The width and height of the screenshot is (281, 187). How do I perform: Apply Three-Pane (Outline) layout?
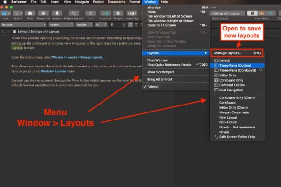237,66
